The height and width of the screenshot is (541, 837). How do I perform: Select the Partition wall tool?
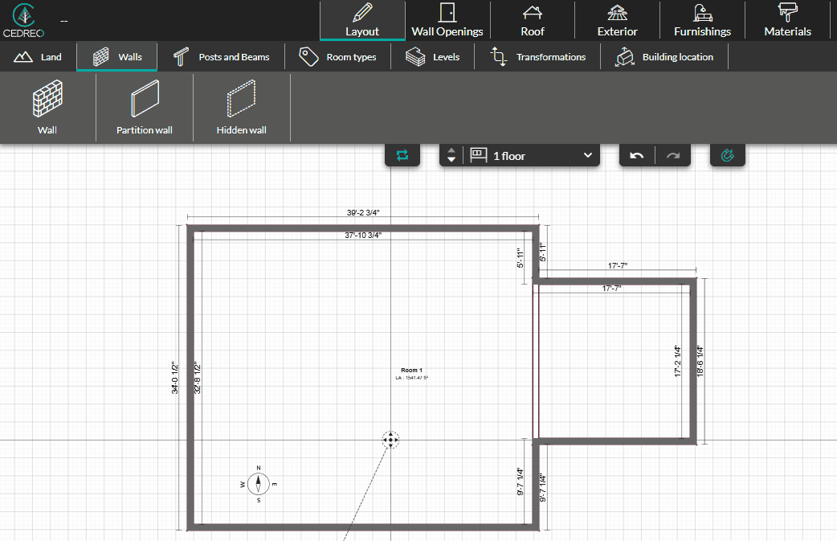coord(145,109)
